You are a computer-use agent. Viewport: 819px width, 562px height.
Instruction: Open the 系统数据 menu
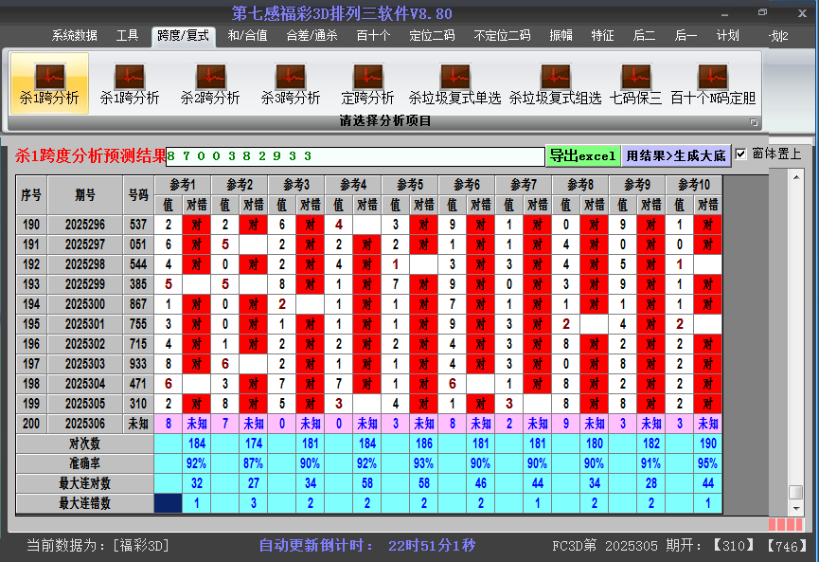(75, 36)
